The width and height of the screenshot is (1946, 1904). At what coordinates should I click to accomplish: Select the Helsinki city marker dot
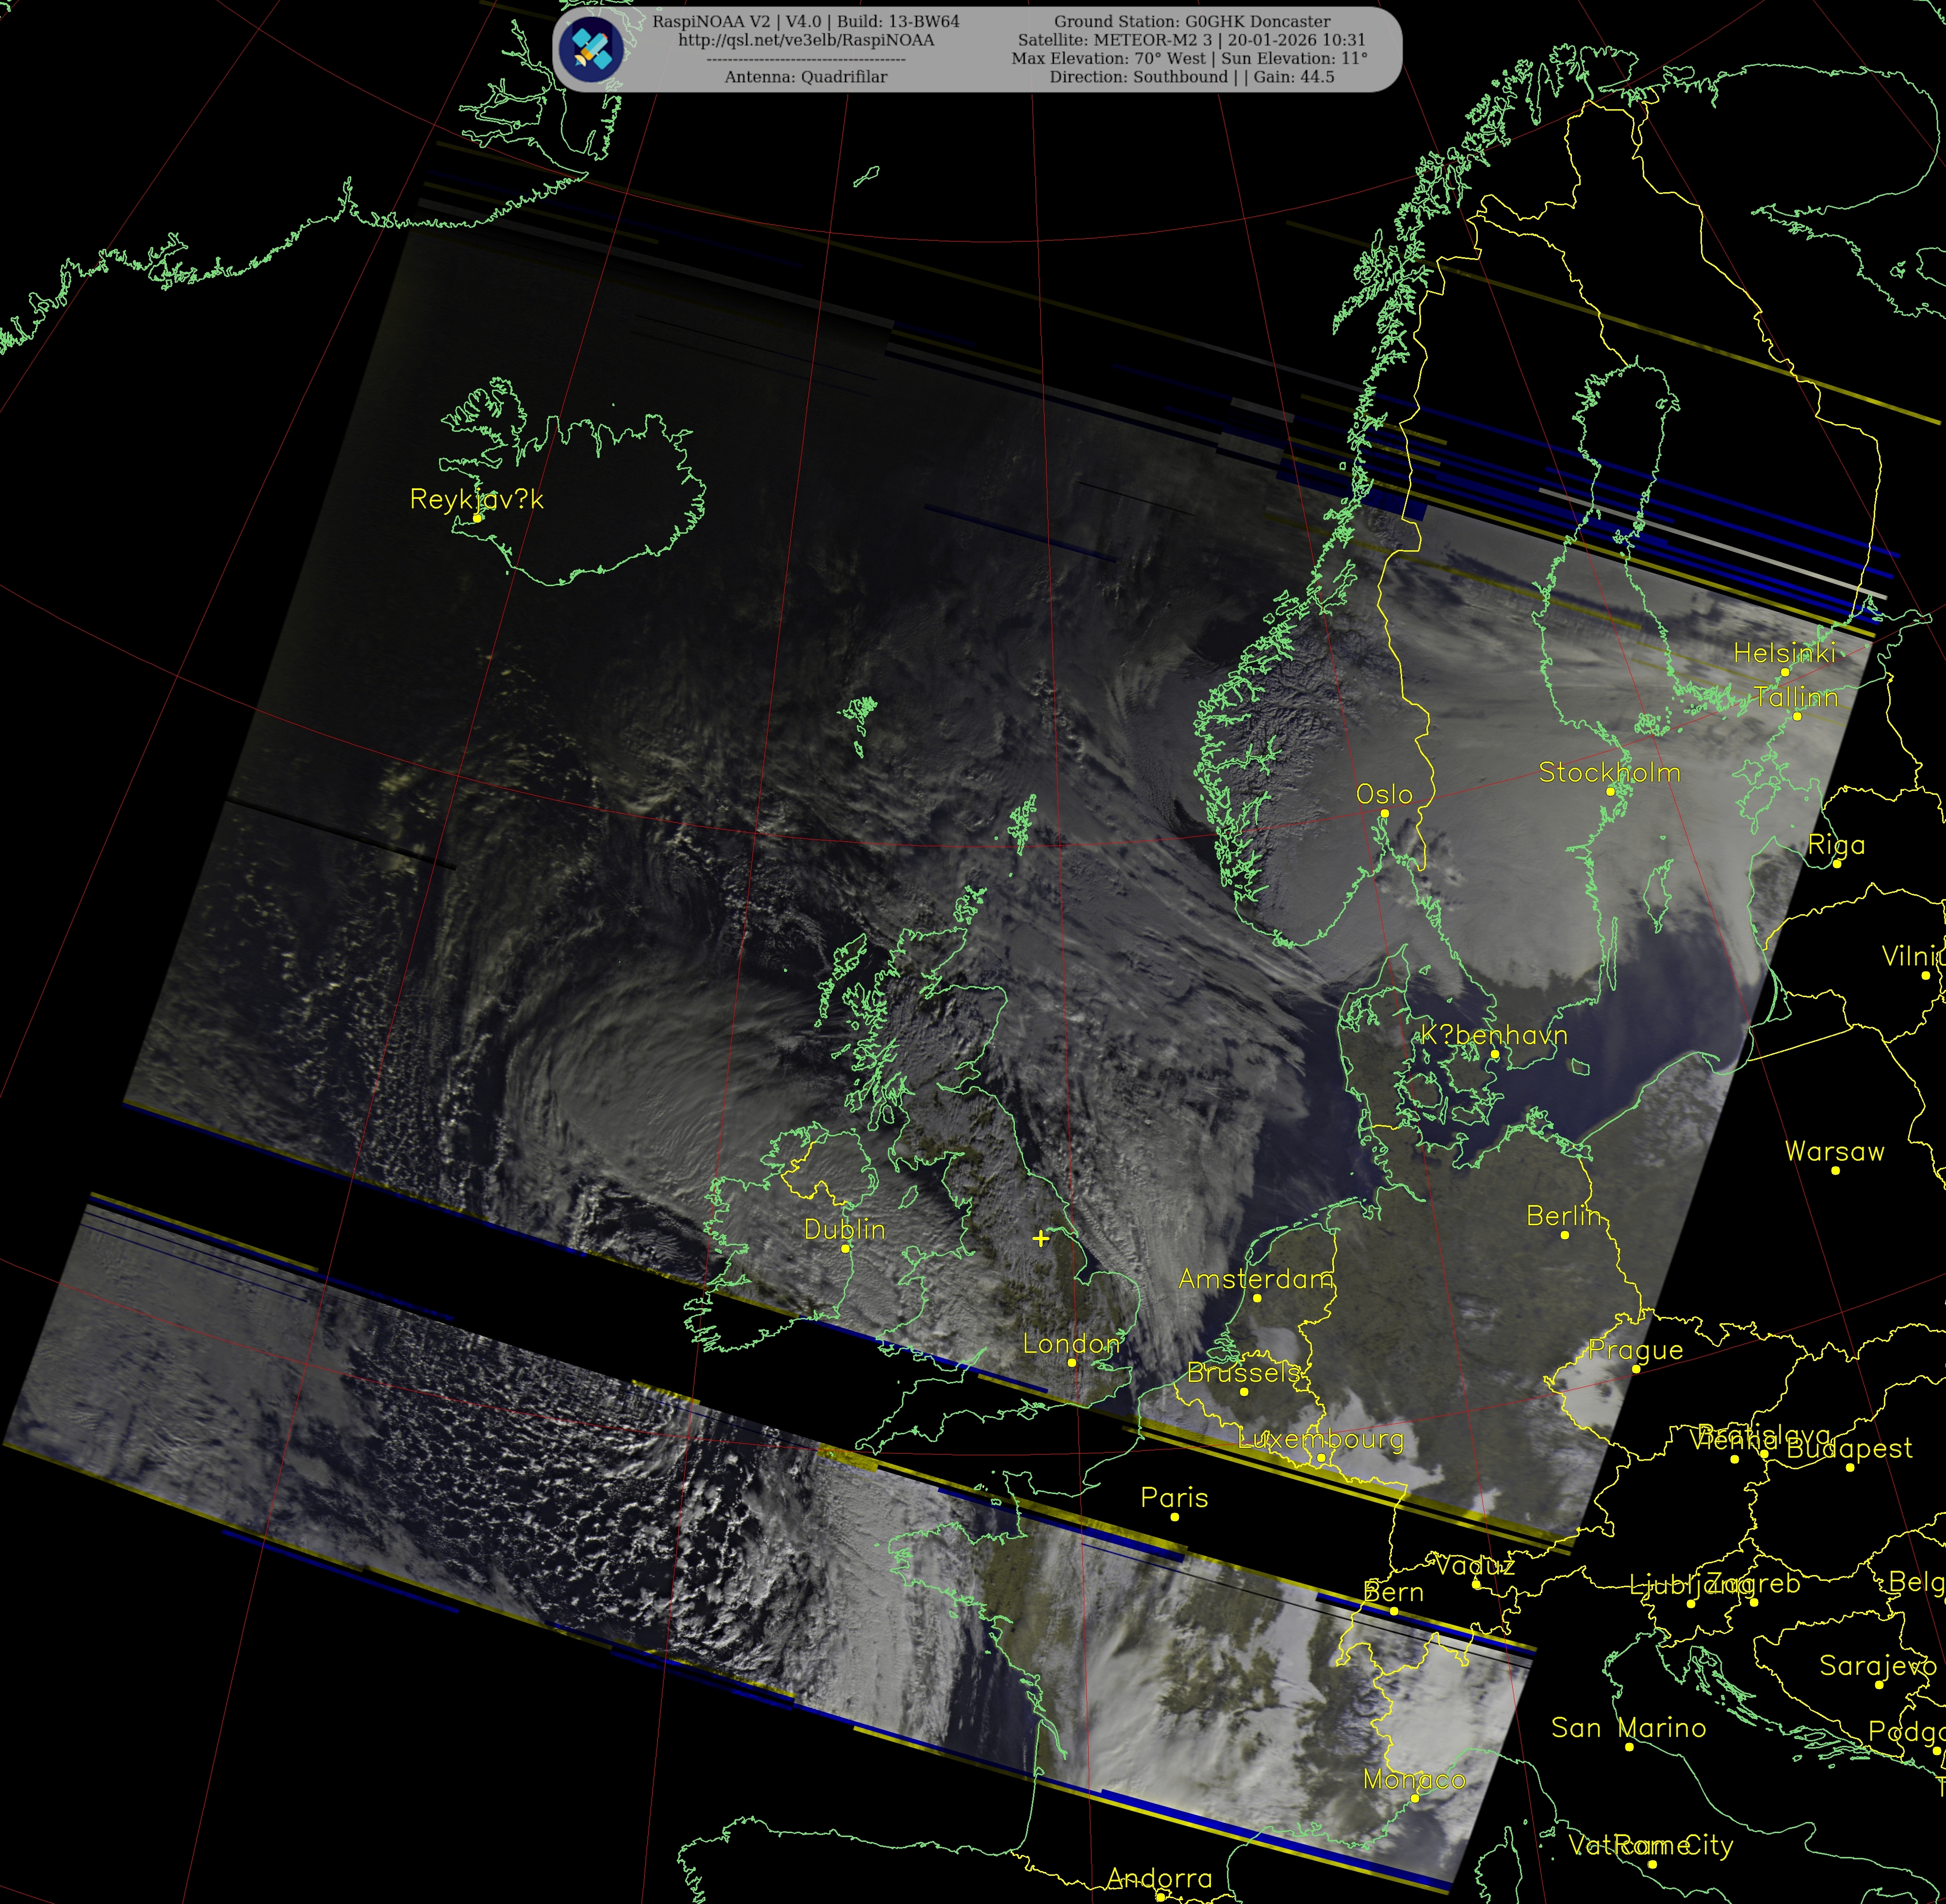(x=1785, y=672)
